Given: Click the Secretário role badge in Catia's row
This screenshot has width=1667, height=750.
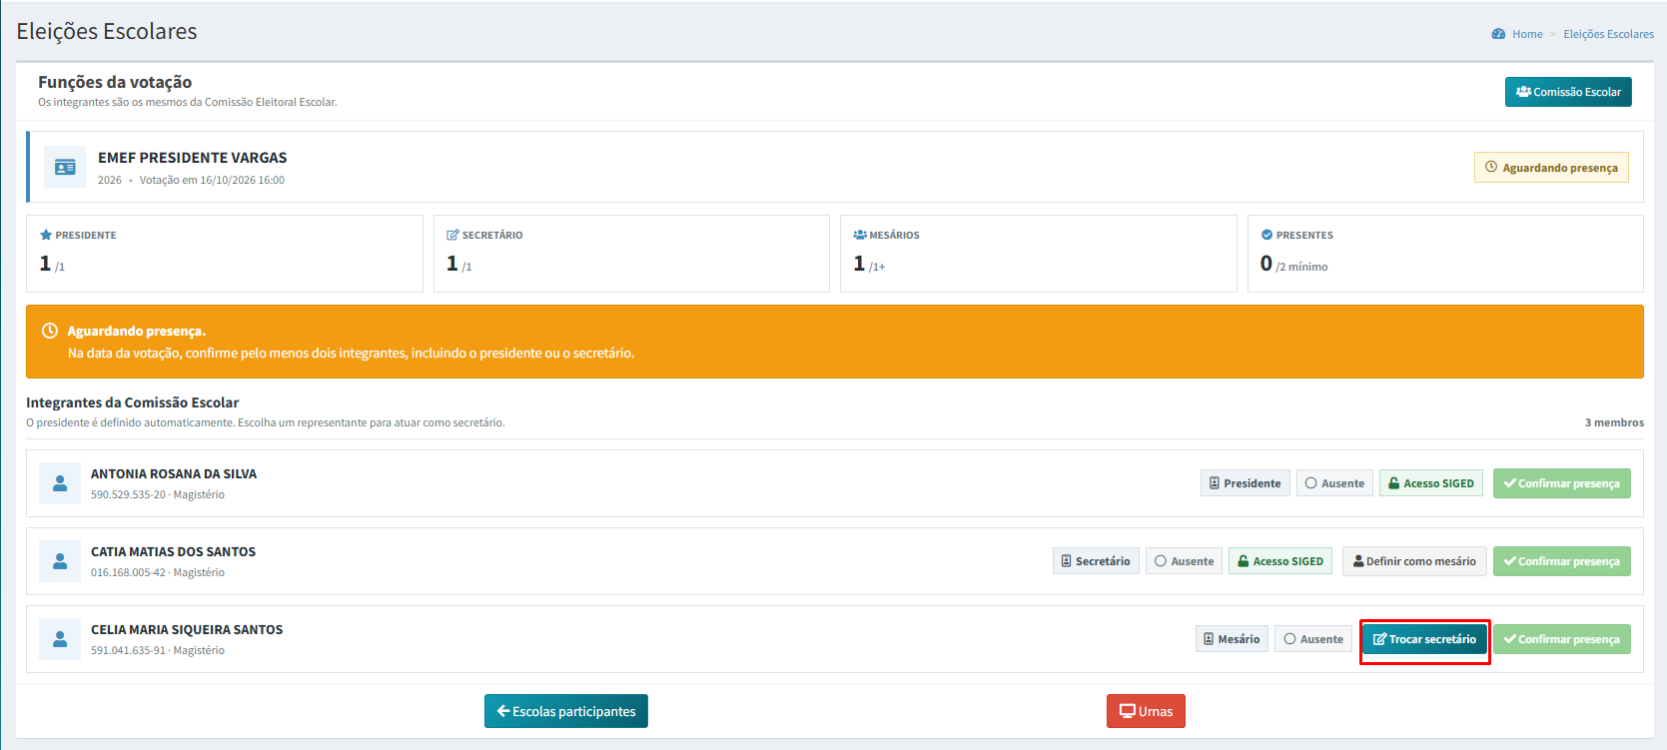Looking at the screenshot, I should (x=1096, y=561).
